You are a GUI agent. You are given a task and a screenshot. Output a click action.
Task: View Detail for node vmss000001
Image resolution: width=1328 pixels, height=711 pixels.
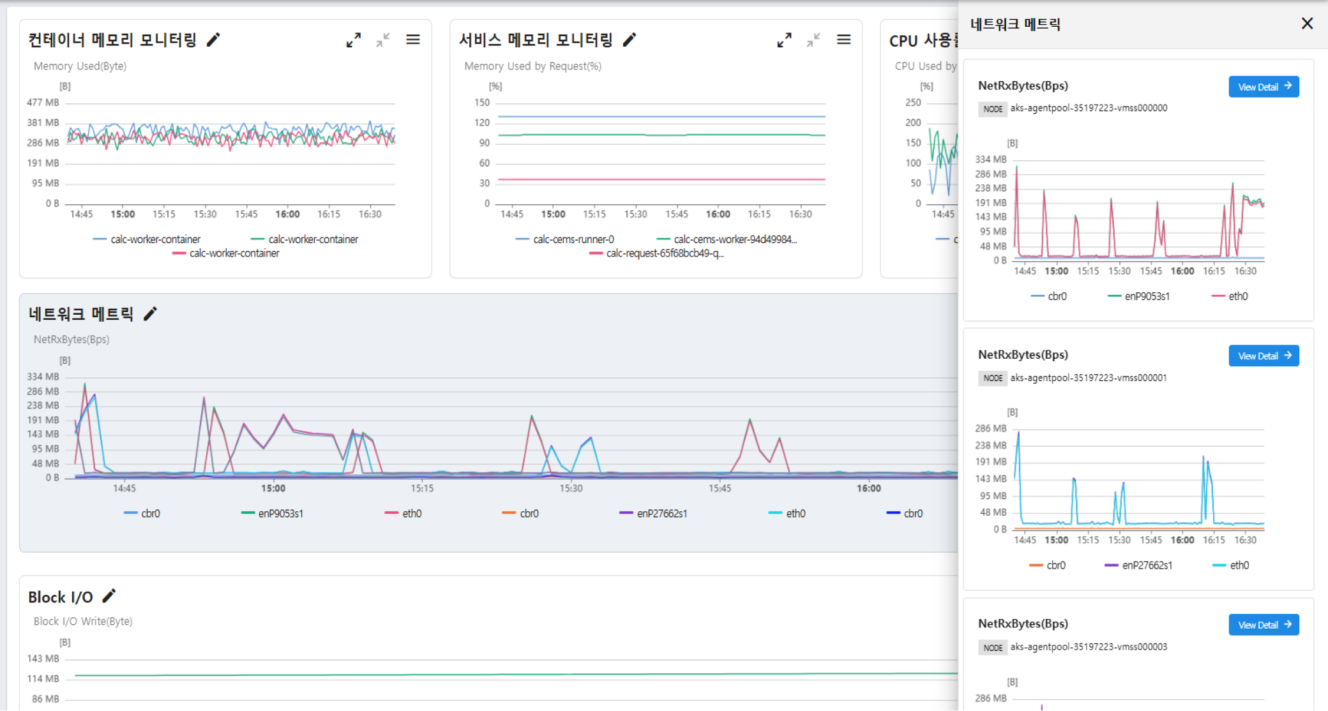coord(1264,356)
